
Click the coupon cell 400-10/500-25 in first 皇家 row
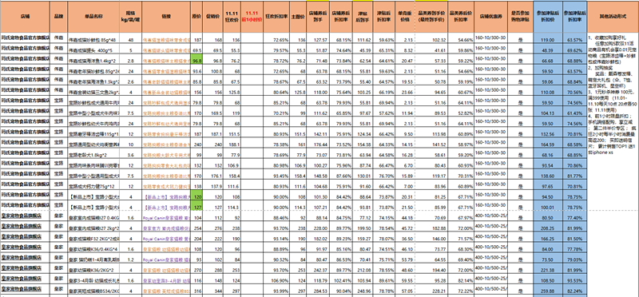491,217
